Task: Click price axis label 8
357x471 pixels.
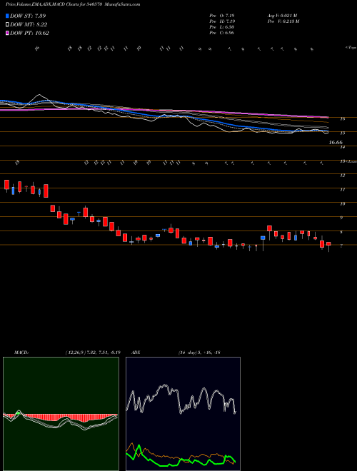Action: (341, 232)
